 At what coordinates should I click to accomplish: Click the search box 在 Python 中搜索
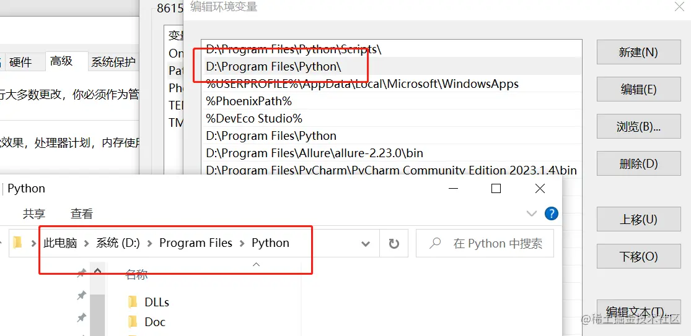(485, 243)
